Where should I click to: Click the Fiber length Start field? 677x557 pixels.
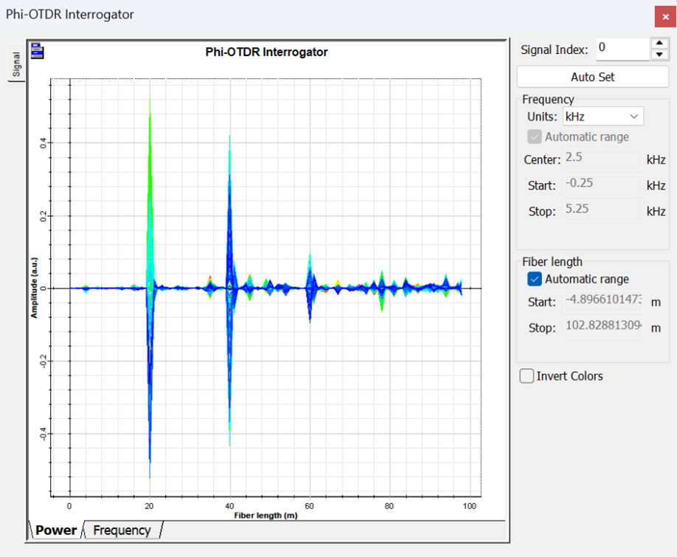click(603, 301)
